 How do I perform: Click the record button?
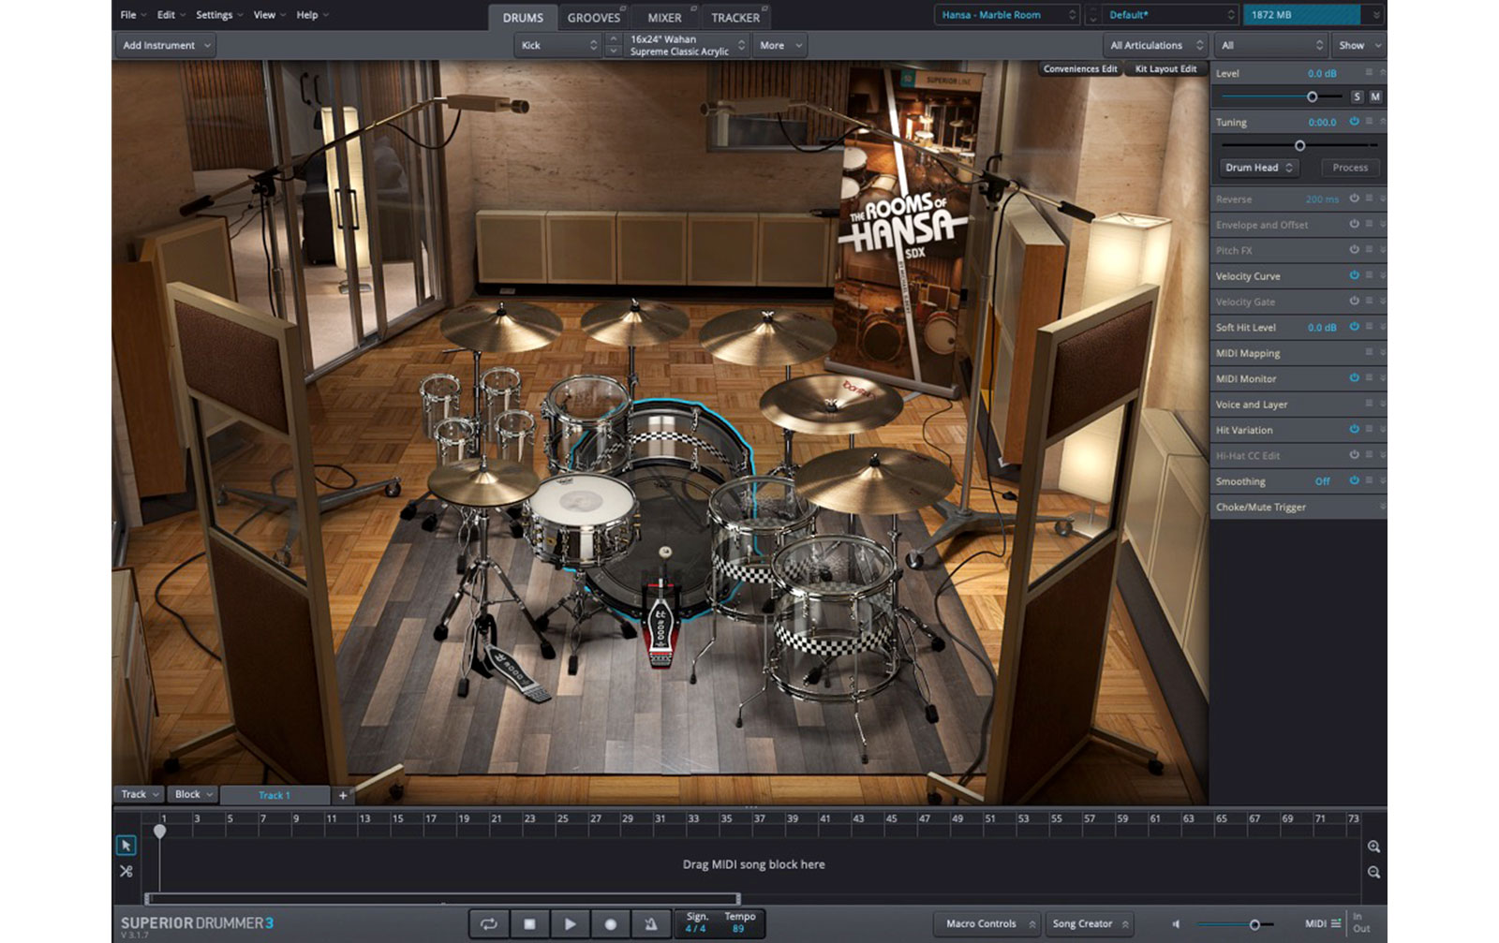[610, 923]
